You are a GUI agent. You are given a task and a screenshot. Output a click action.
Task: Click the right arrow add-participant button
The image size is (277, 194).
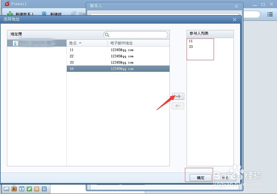click(x=178, y=96)
